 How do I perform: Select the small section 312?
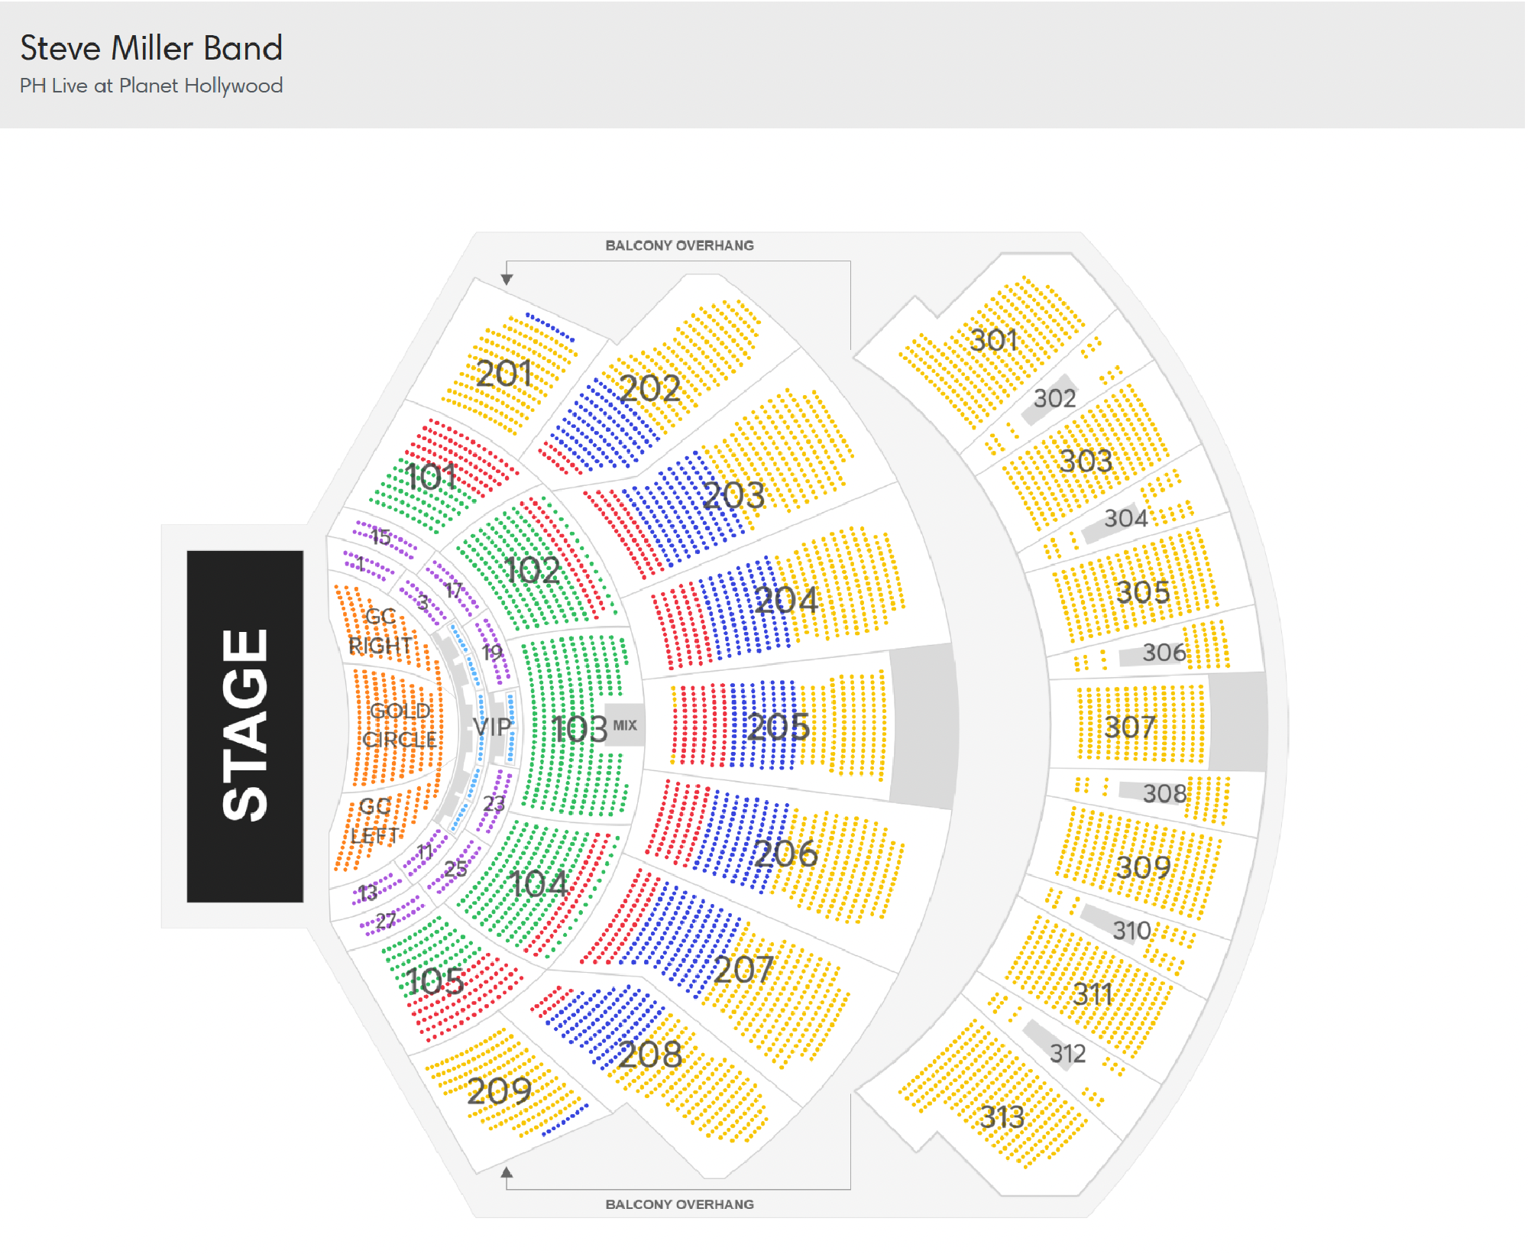(1067, 1054)
